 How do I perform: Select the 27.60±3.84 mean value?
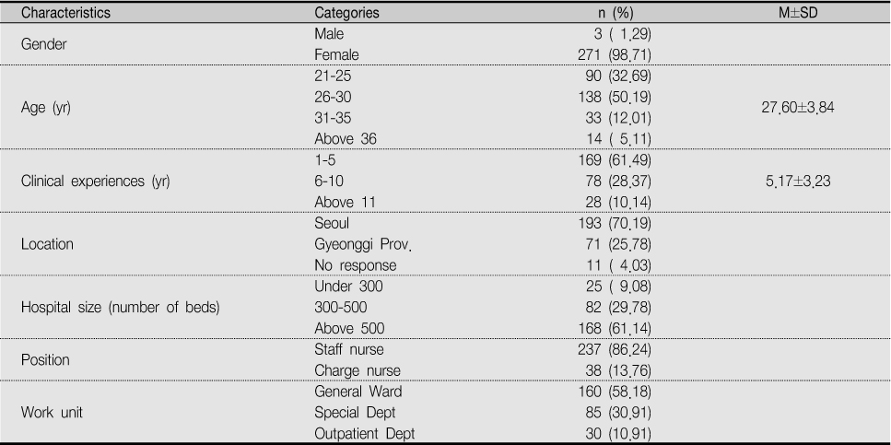pos(798,108)
